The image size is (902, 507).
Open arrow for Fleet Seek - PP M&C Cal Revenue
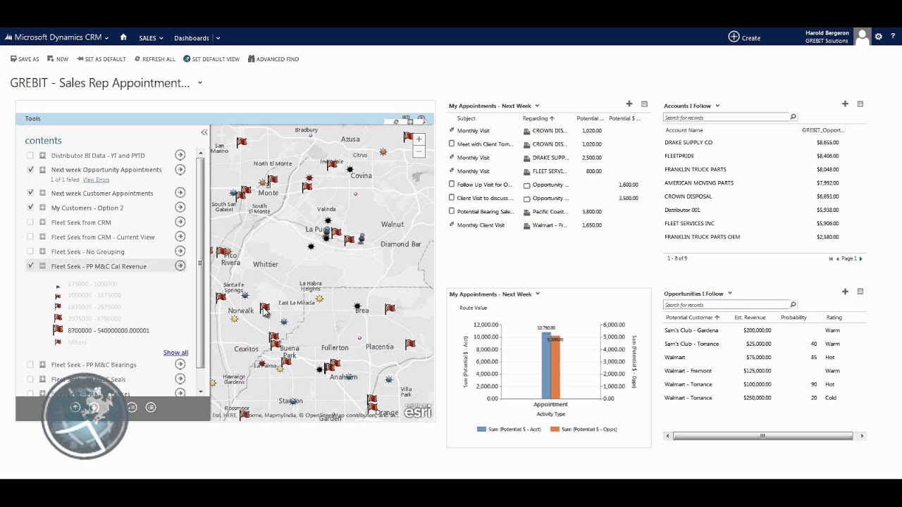pyautogui.click(x=180, y=265)
